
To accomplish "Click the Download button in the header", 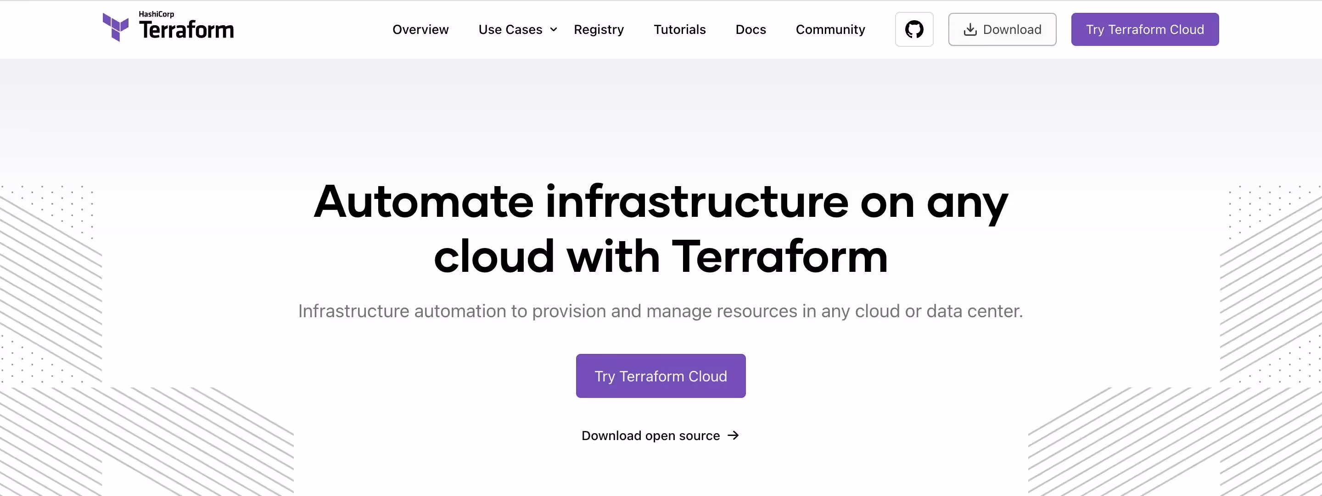I will pyautogui.click(x=1002, y=29).
